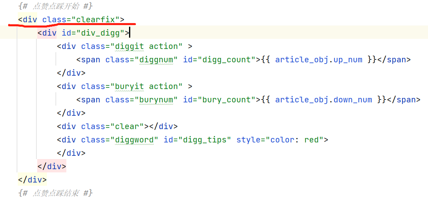This screenshot has width=428, height=208.
Task: Click the comment line '点赞点踩结束'
Action: 55,193
